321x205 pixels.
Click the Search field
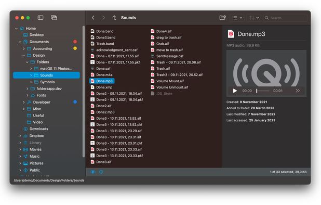[x=285, y=18]
